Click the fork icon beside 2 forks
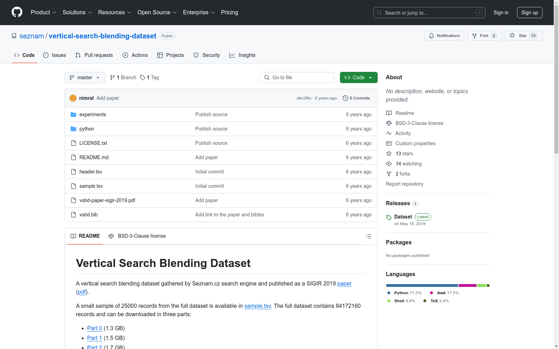The height and width of the screenshot is (349, 559). point(389,174)
